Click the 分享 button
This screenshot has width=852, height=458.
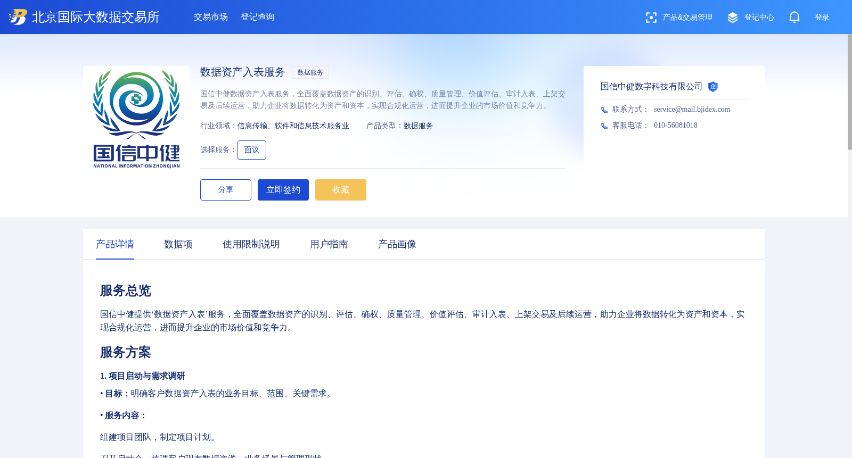coord(226,190)
